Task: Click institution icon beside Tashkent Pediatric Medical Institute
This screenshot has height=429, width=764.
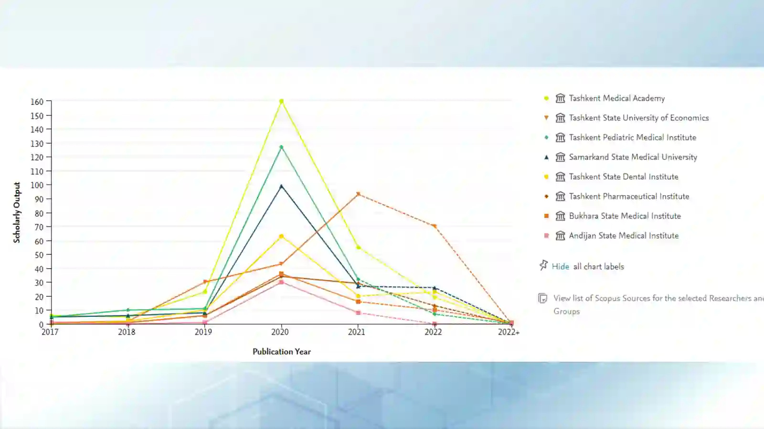Action: click(560, 137)
